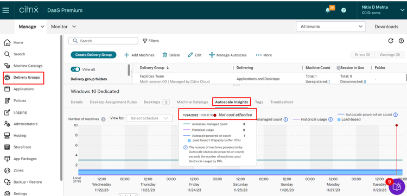The image size is (407, 196).
Task: Click the Disconnected count link
Action: 365,81
